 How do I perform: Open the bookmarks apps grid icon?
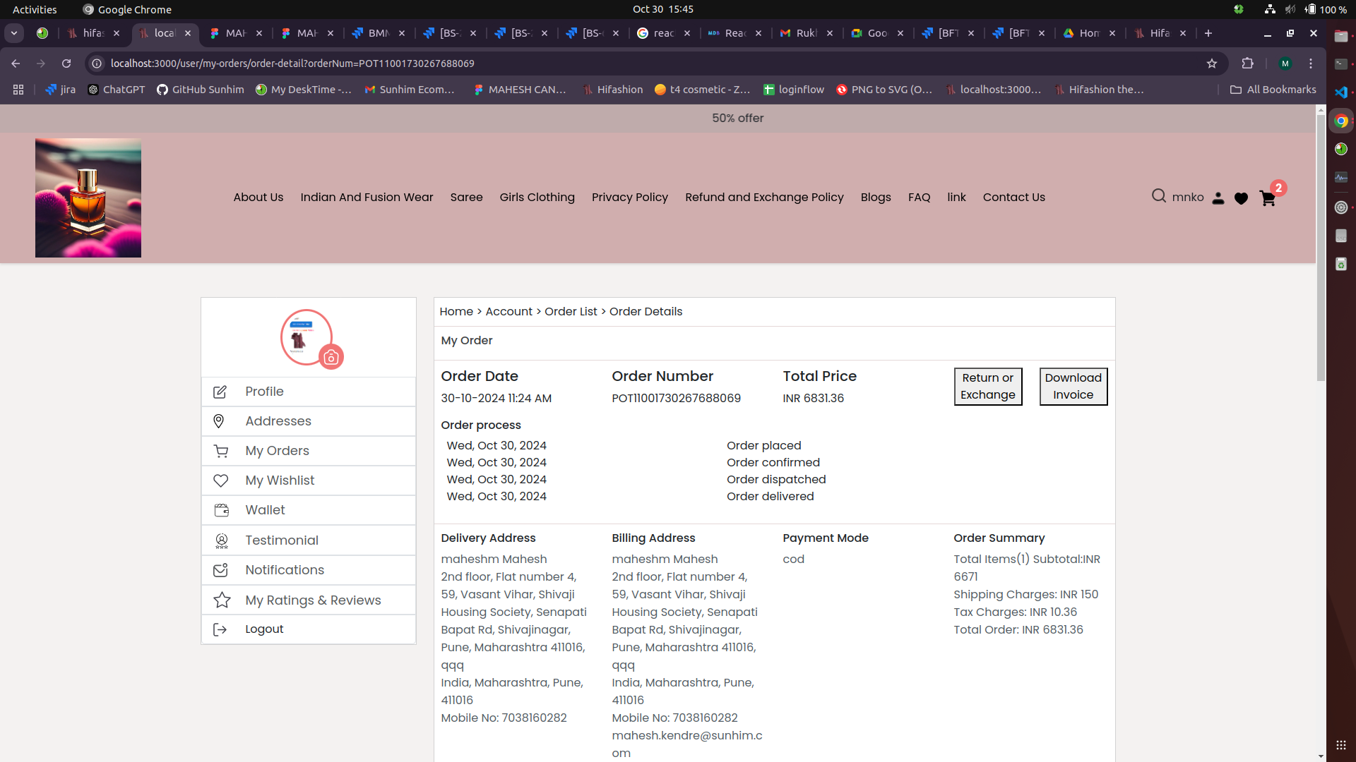pos(18,90)
